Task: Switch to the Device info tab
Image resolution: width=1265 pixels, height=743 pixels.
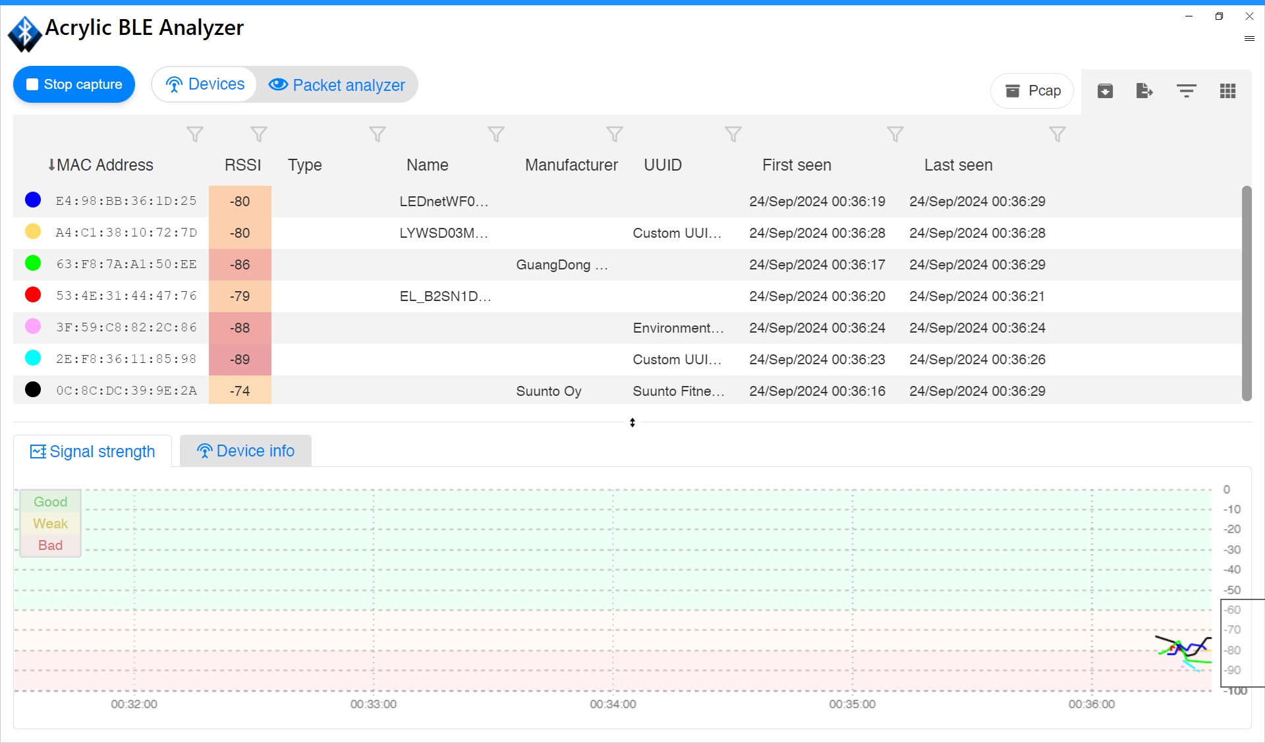Action: point(246,451)
